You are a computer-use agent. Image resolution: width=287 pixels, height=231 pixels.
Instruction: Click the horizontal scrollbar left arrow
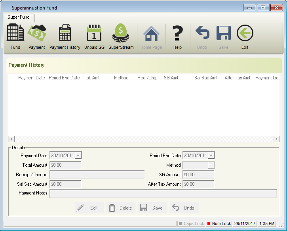pyautogui.click(x=11, y=139)
